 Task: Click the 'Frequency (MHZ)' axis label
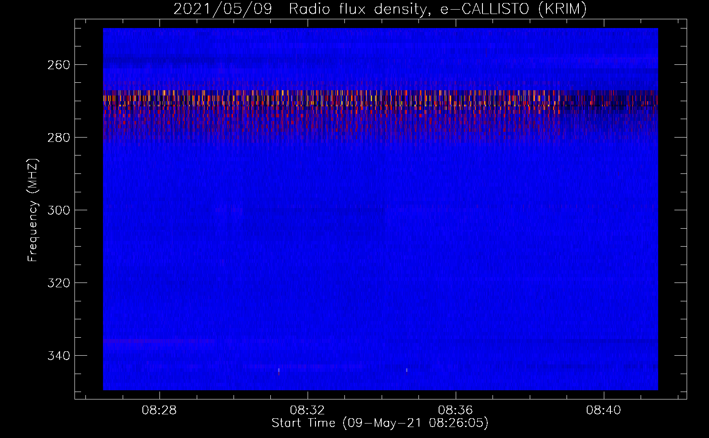[33, 210]
